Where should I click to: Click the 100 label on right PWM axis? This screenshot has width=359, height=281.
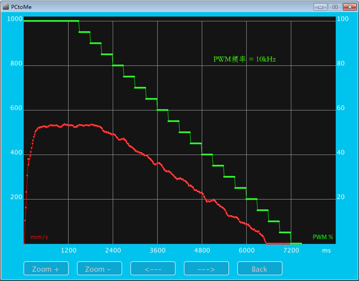(343, 19)
